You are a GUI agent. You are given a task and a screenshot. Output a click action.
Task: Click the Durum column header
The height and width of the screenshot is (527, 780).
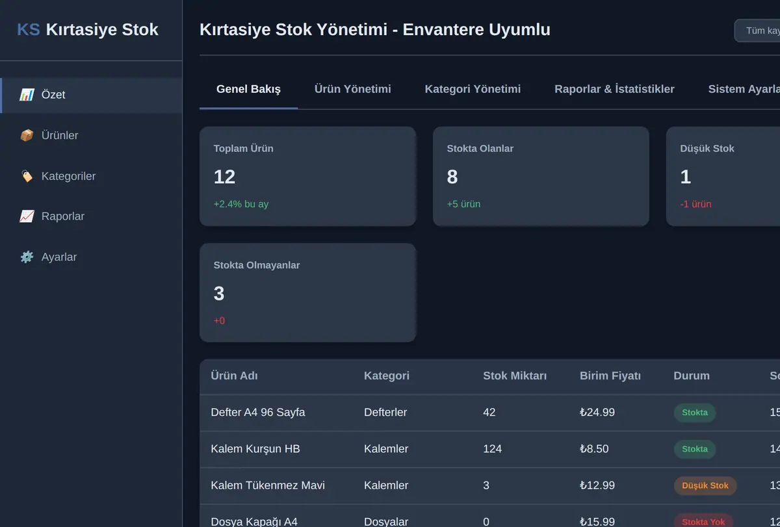(692, 376)
